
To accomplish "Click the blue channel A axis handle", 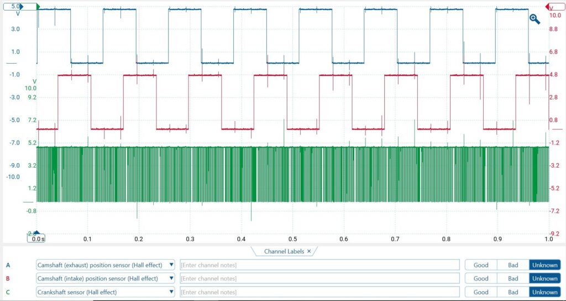I will 18,7.
